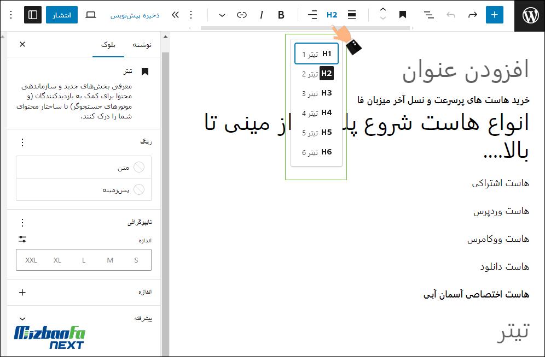Viewport: 545px width, 357px height.
Task: Switch to the نوشته (Post) tab
Action: 142,45
